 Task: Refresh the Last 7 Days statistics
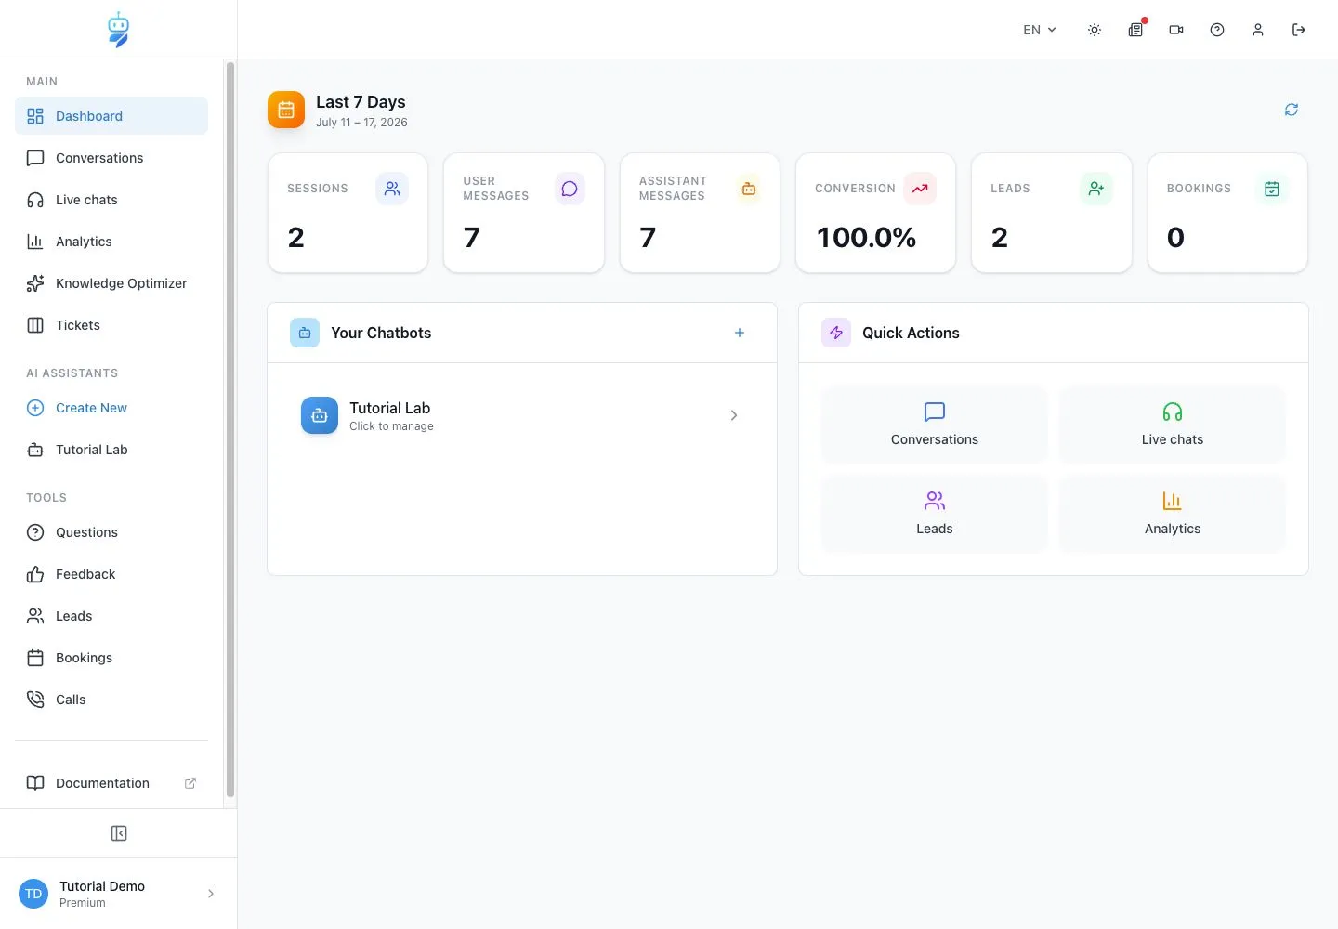pos(1292,110)
